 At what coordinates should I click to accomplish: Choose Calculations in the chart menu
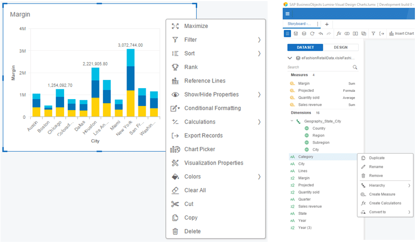(216, 122)
